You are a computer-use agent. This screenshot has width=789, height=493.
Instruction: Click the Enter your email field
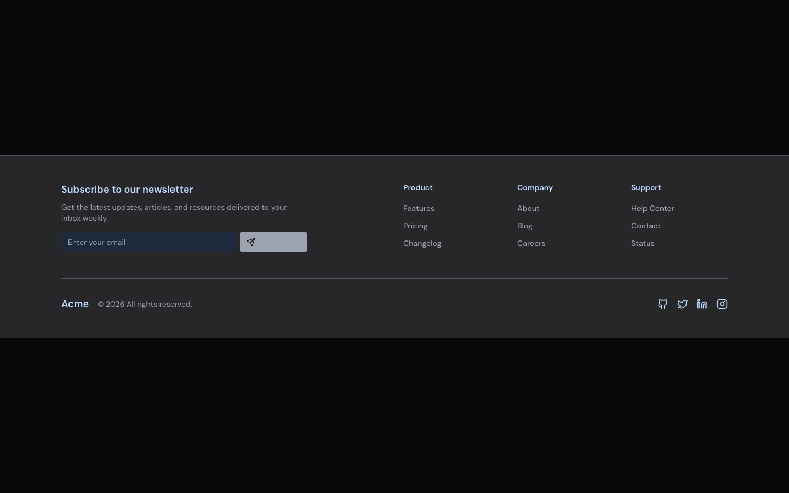point(148,242)
